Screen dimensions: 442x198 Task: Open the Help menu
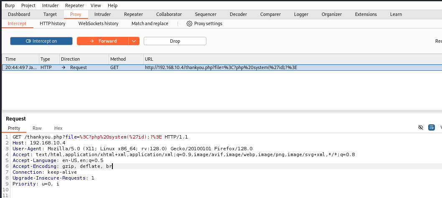[113, 5]
